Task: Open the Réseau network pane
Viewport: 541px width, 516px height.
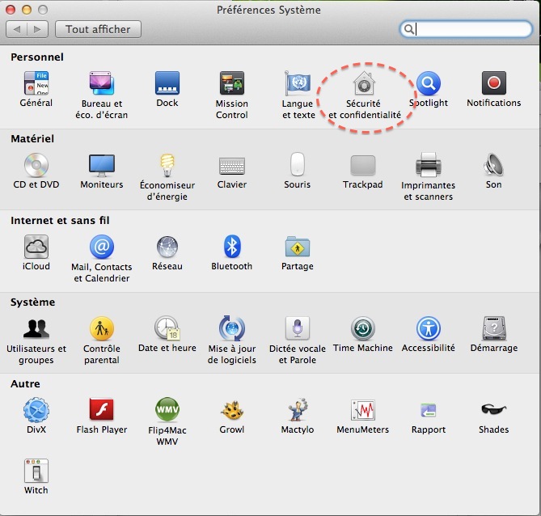Action: click(x=167, y=247)
